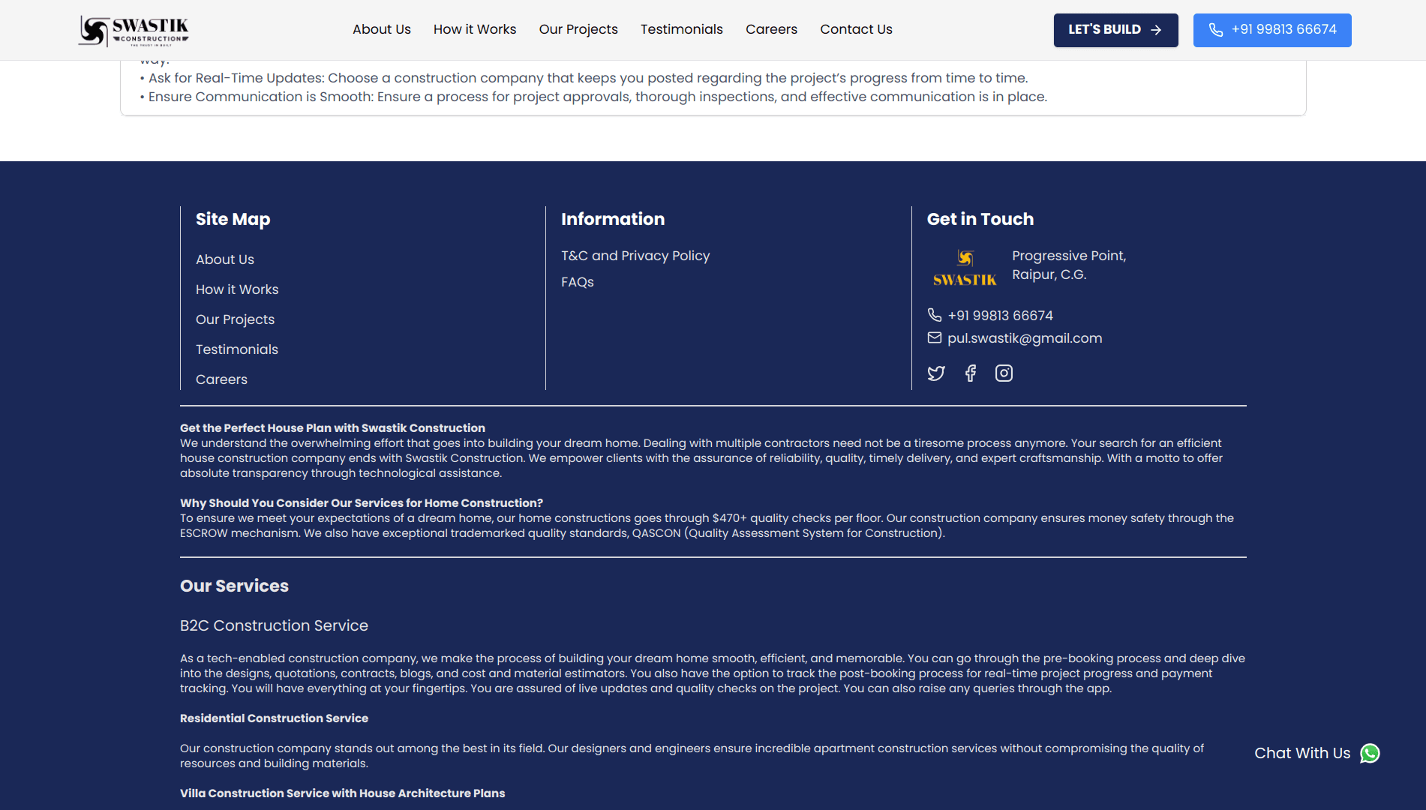Open the Instagram social icon
Viewport: 1426px width, 810px height.
point(1004,373)
